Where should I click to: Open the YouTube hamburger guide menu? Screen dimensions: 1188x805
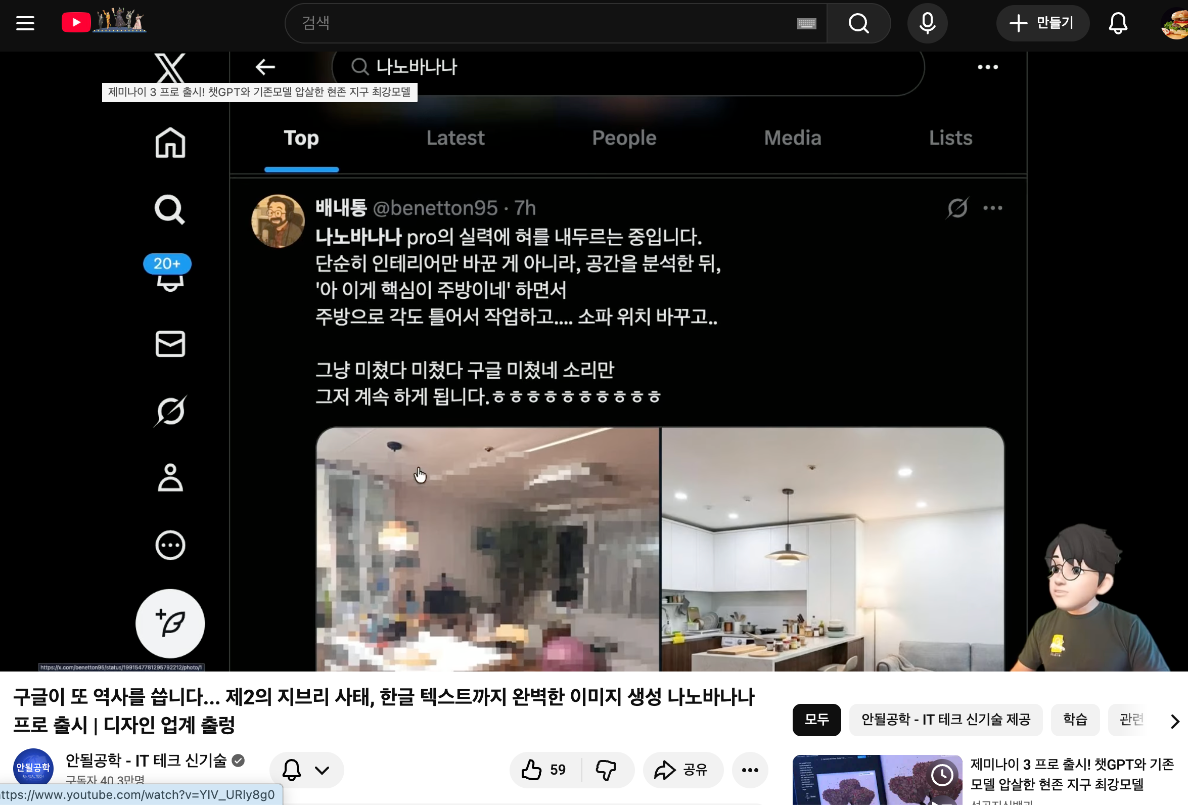(x=25, y=23)
